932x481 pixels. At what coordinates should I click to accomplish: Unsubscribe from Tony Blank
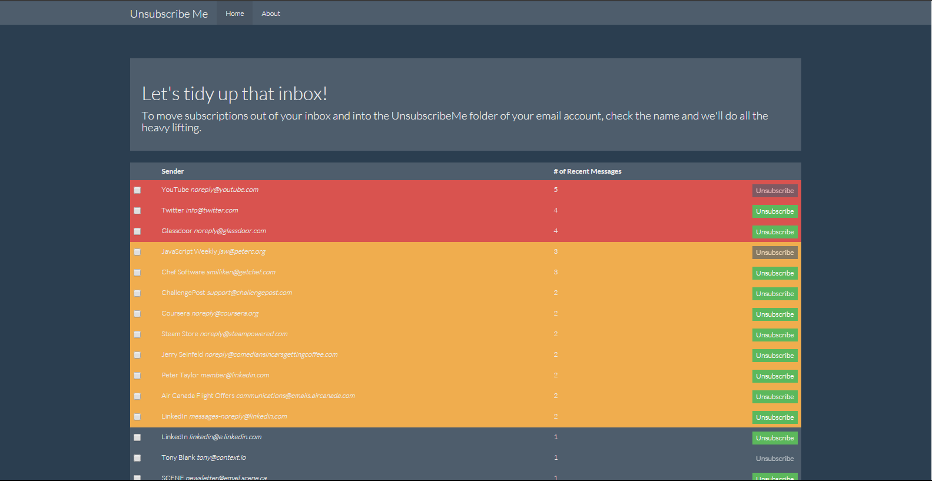coord(775,459)
